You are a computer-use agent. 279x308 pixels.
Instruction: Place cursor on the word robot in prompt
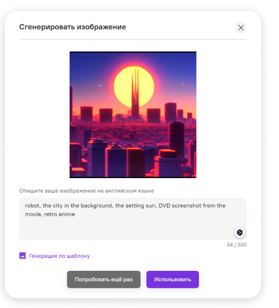click(32, 206)
